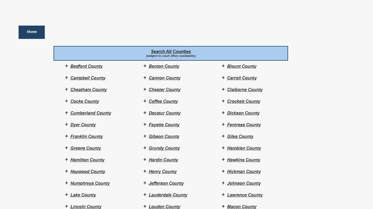This screenshot has width=373, height=209.
Task: Open the Hawkins County link
Action: [x=243, y=160]
